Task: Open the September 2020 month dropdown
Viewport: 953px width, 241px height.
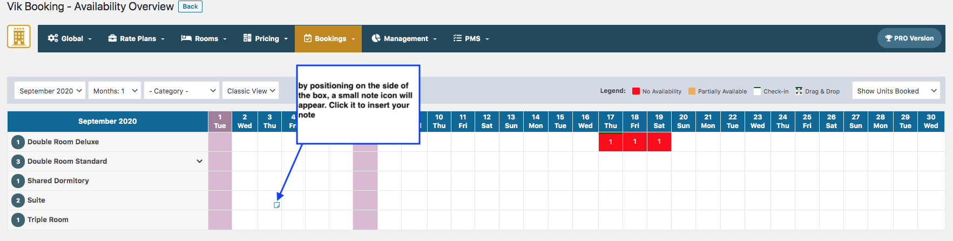Action: 50,91
